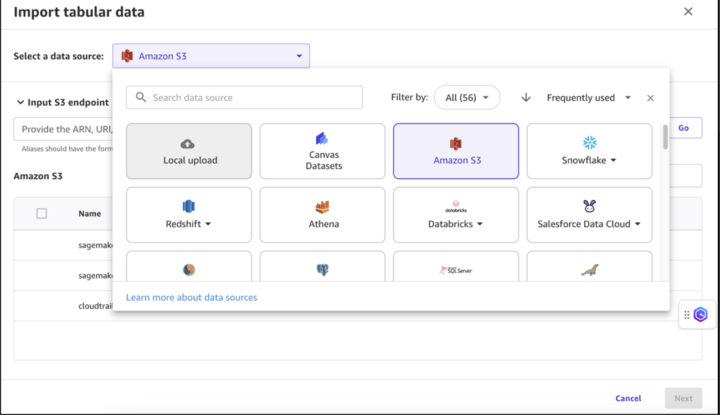Click the Name column header

(90, 214)
